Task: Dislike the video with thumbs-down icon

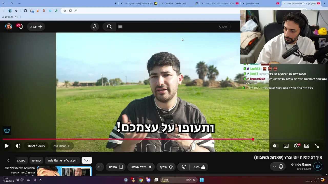Action: [x=184, y=167]
